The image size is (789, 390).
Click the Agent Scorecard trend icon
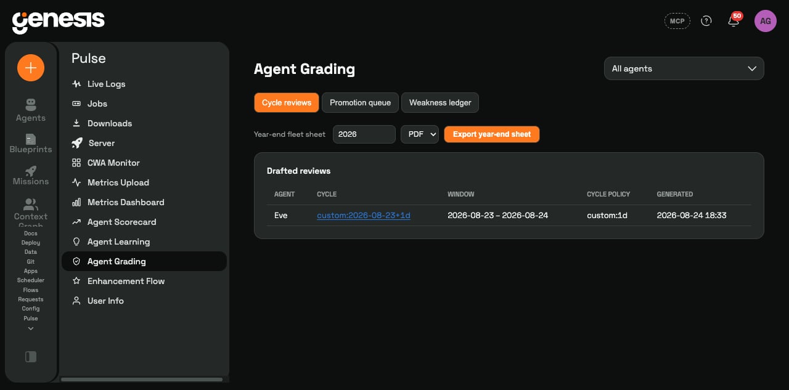(76, 222)
